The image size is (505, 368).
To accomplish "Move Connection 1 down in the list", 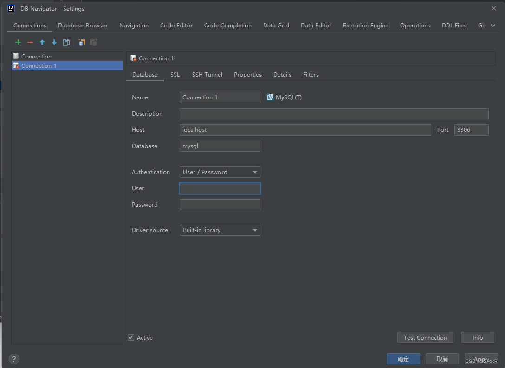I will click(54, 42).
